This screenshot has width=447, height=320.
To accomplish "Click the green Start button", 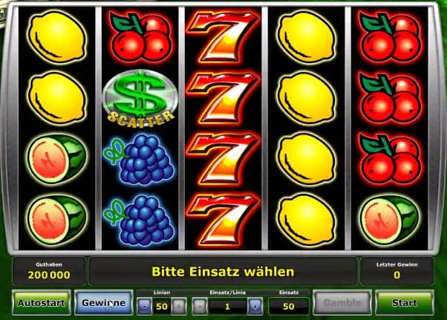I will click(x=405, y=303).
